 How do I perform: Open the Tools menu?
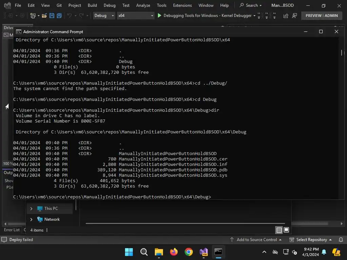click(x=162, y=5)
